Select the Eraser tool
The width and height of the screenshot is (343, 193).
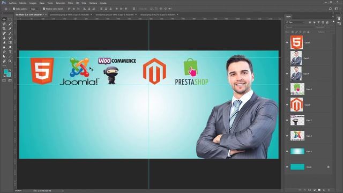(x=4, y=42)
